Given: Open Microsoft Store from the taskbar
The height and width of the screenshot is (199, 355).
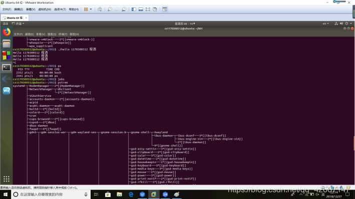Looking at the screenshot, I should click(x=108, y=195).
